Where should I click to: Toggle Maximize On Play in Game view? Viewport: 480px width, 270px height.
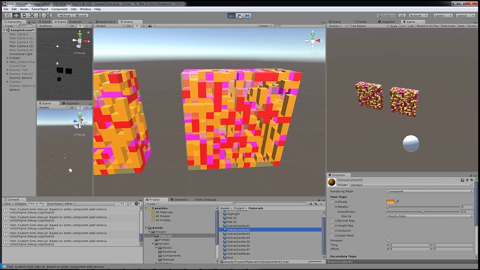427,26
